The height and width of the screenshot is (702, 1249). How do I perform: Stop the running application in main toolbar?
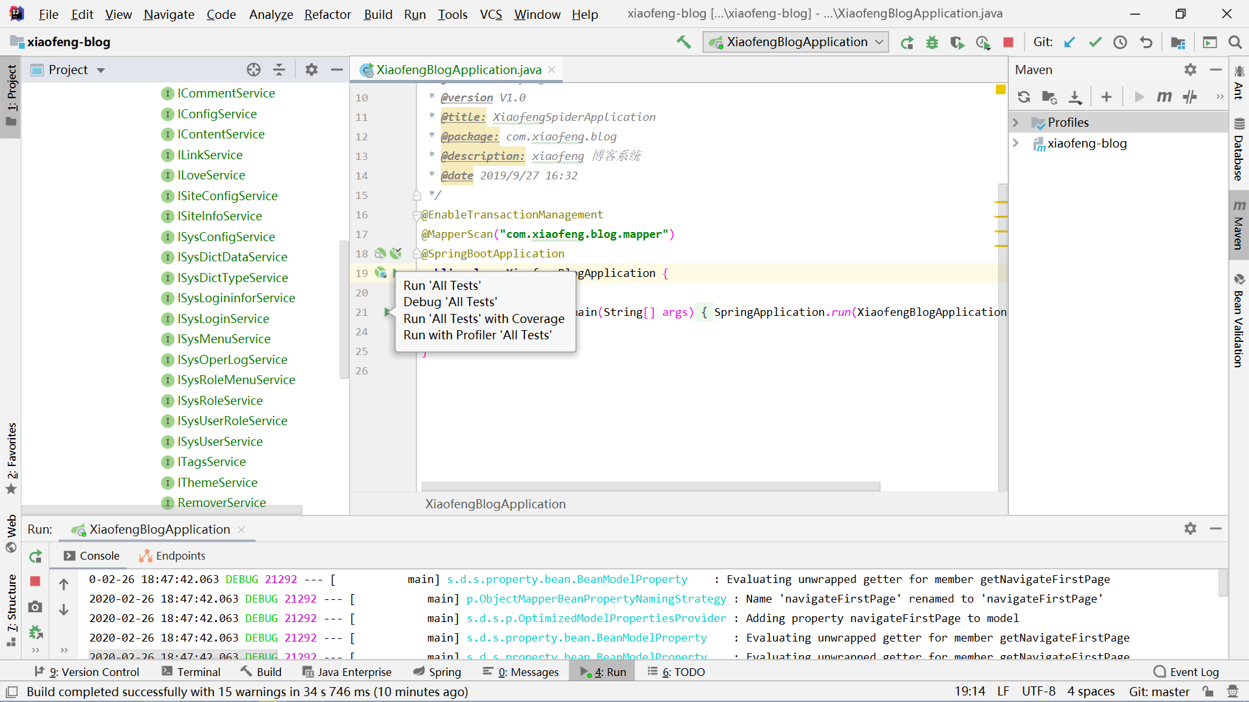click(x=1008, y=42)
